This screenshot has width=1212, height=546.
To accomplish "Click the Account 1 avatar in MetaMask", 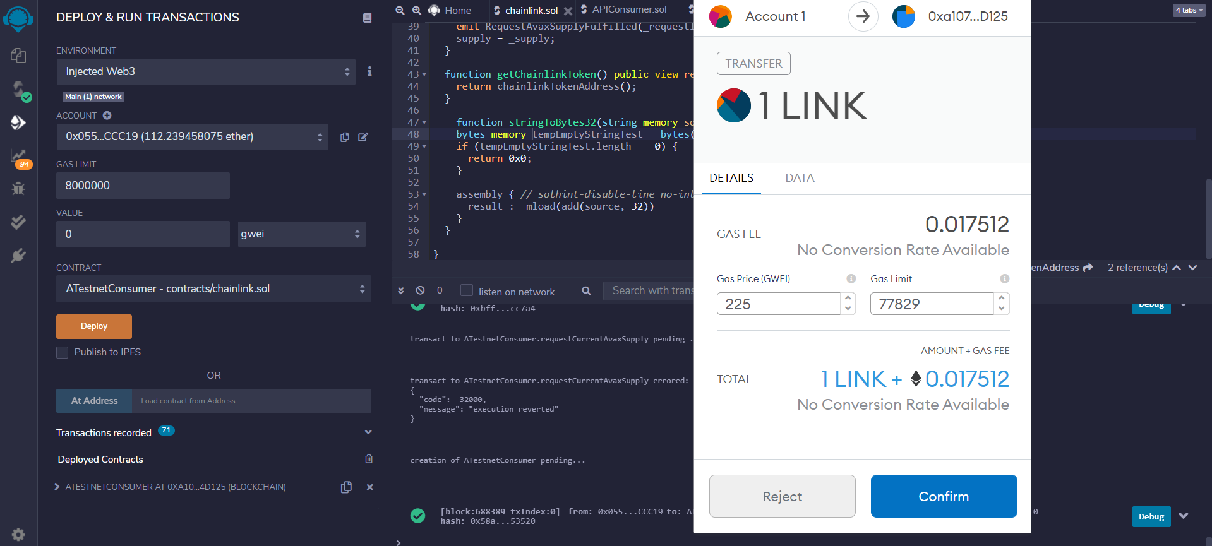I will 721,16.
